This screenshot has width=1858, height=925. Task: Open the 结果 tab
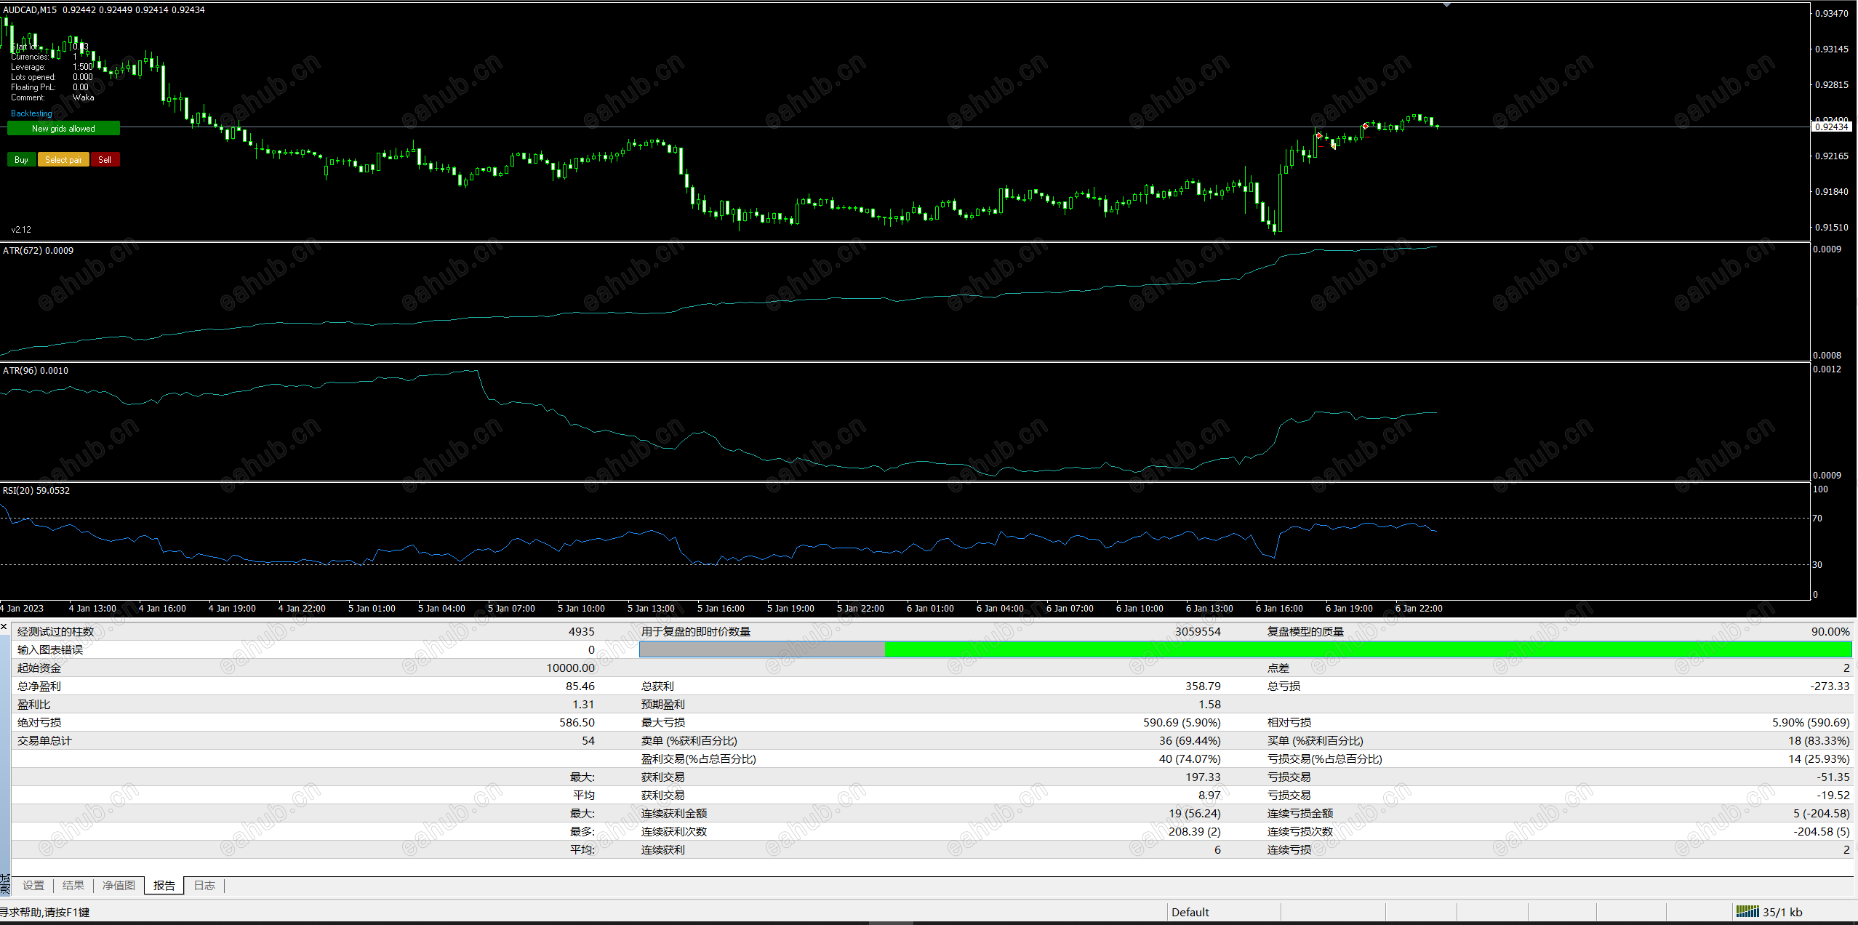click(73, 886)
